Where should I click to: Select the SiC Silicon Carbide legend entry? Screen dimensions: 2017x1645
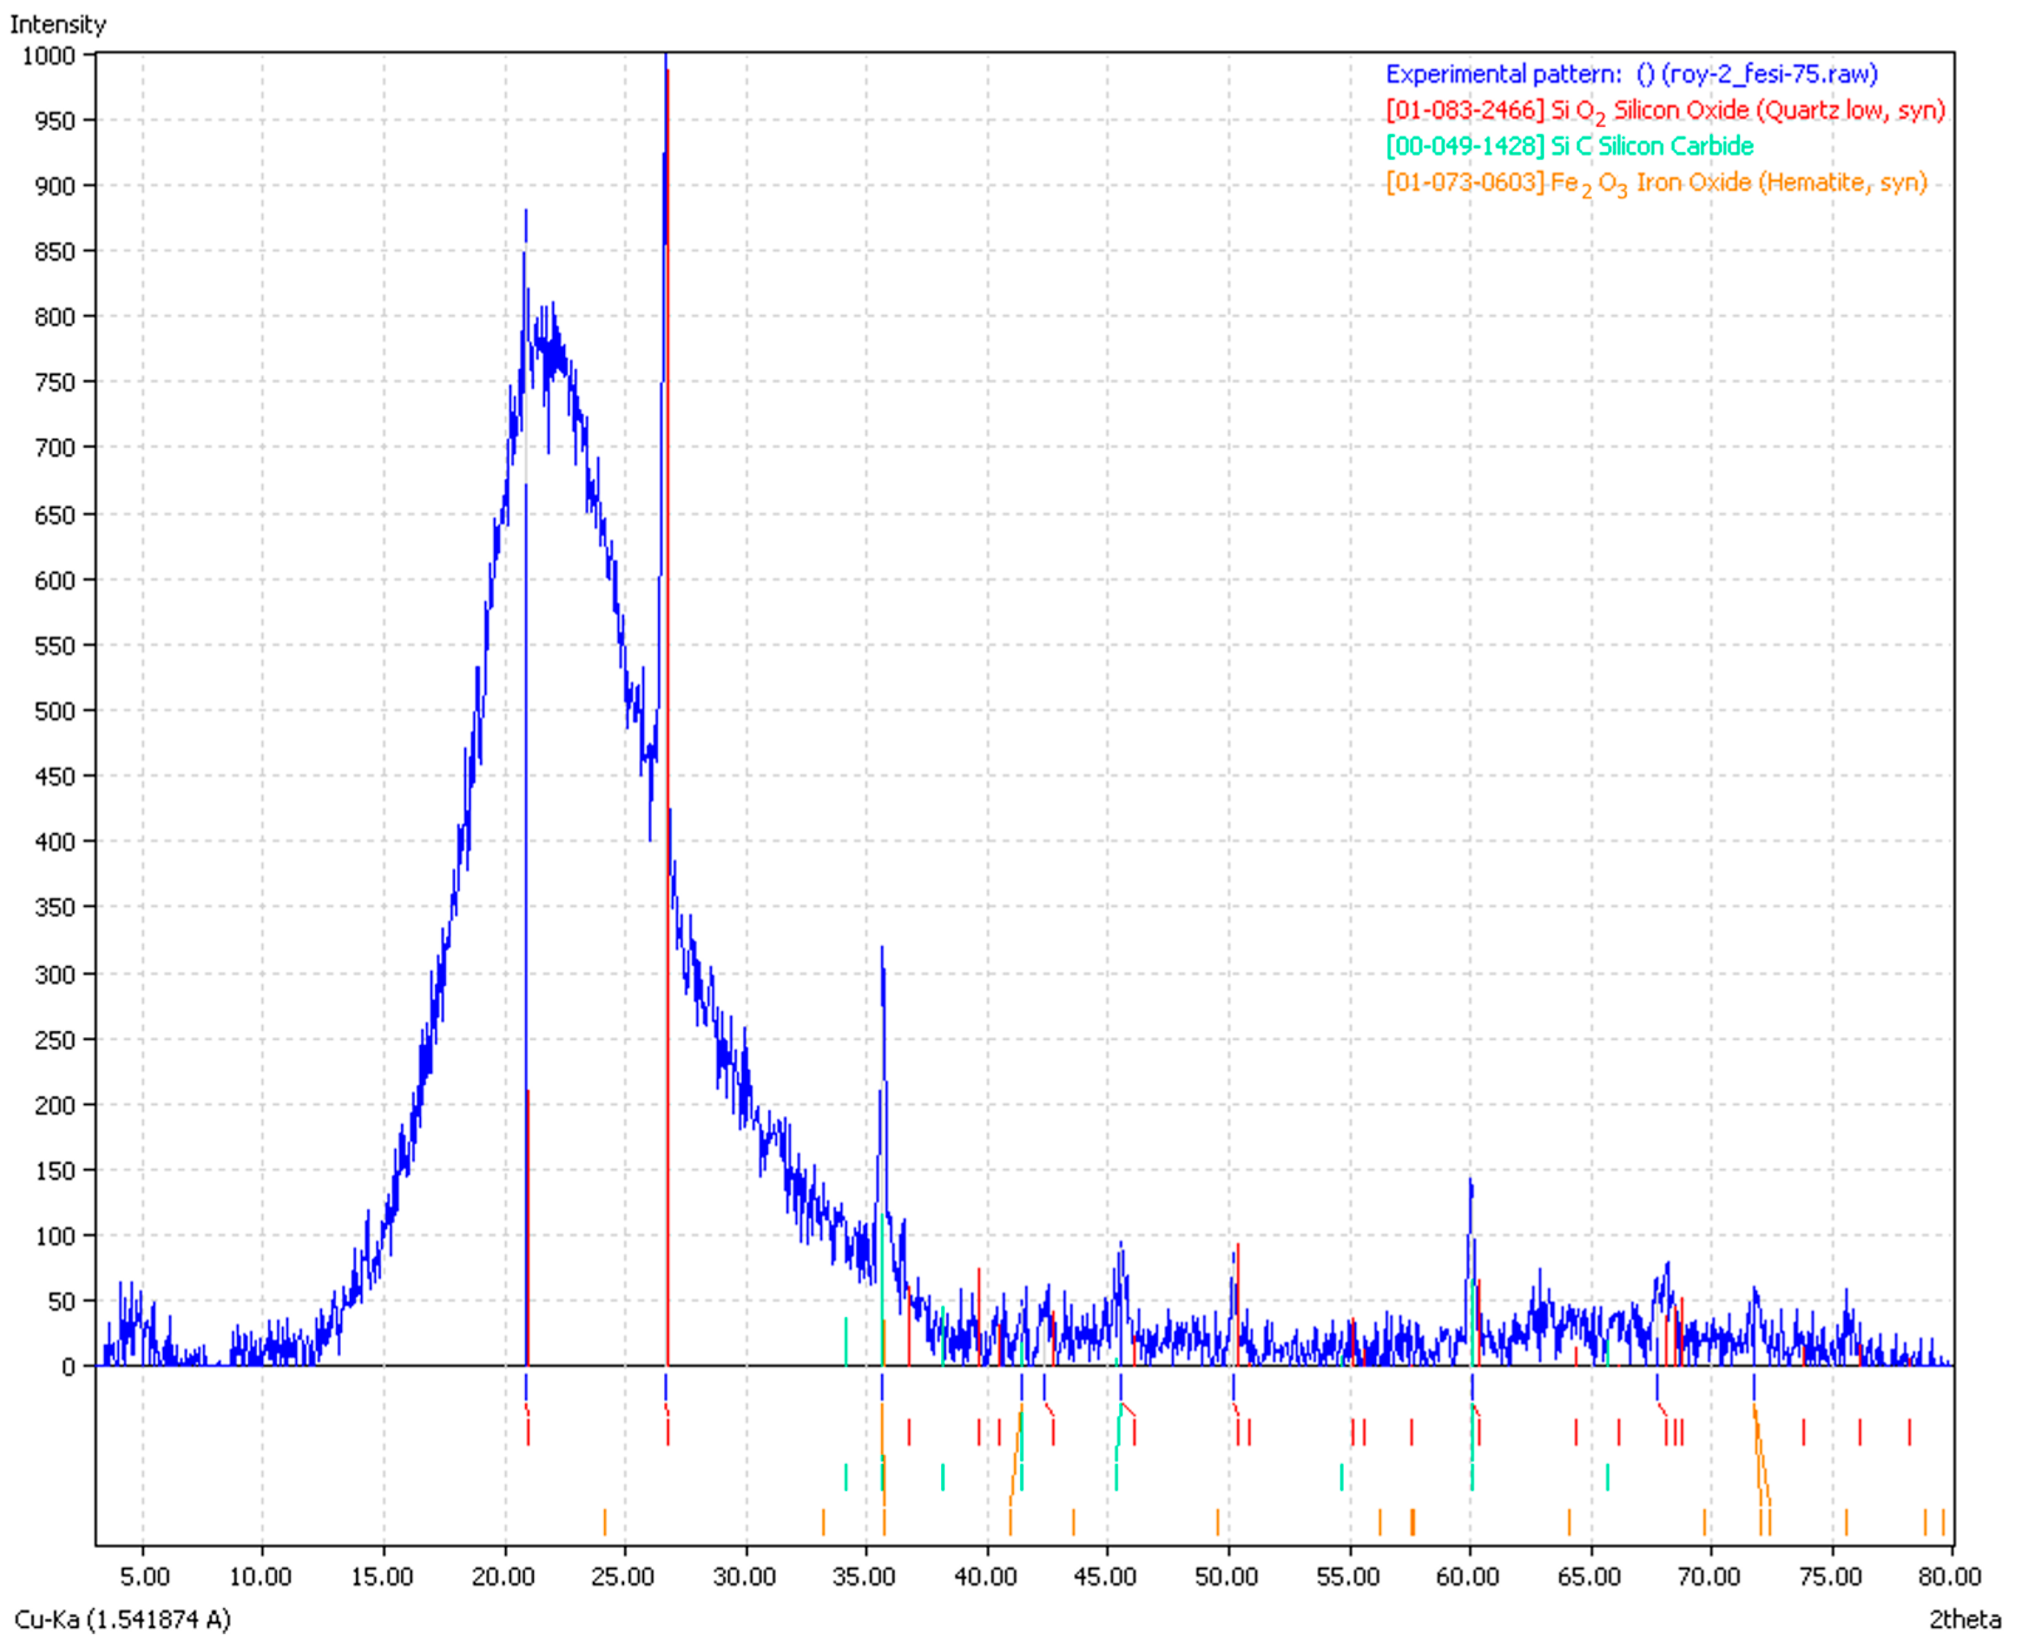point(1568,146)
